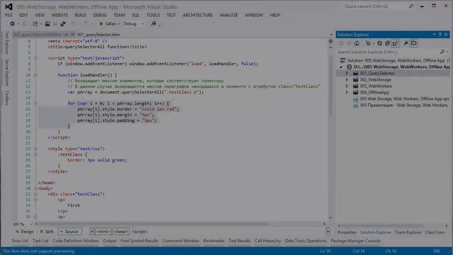
Task: Expand the 001_QuerySelector folder
Action: click(x=347, y=74)
